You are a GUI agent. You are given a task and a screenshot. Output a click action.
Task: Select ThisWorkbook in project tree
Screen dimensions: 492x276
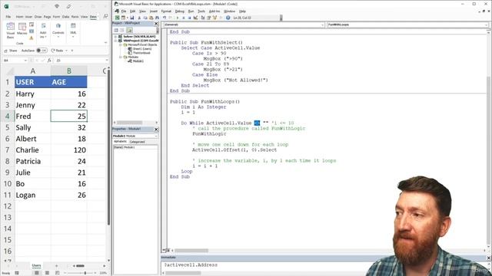click(x=141, y=53)
